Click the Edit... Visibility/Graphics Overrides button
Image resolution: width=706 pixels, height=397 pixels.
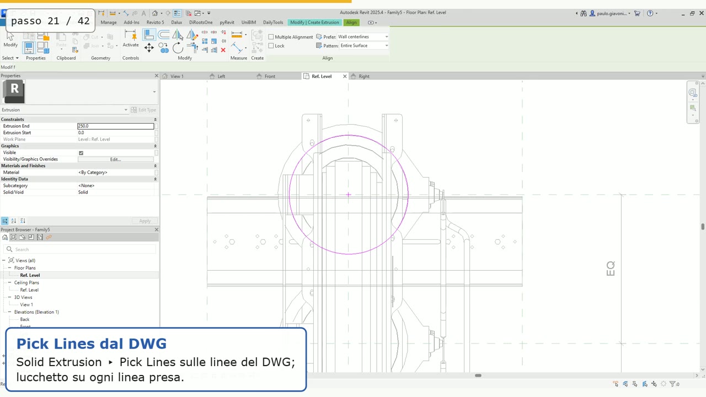coord(115,159)
